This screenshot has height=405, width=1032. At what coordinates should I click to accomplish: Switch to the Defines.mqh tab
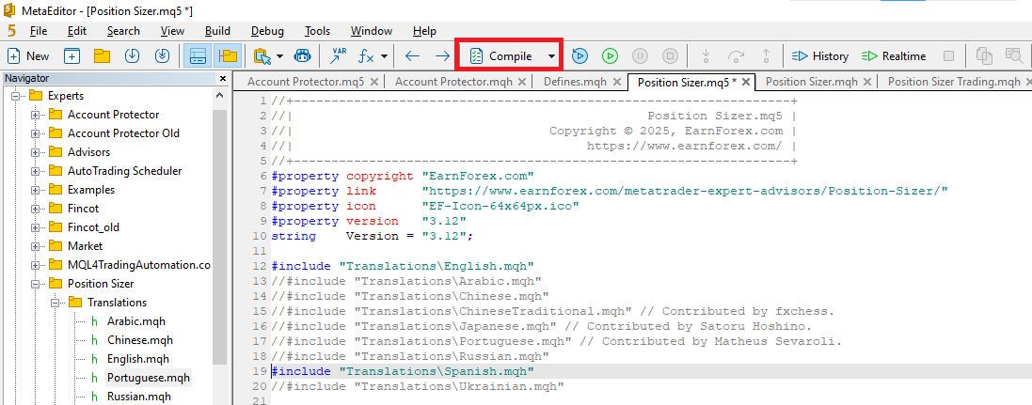tap(575, 82)
